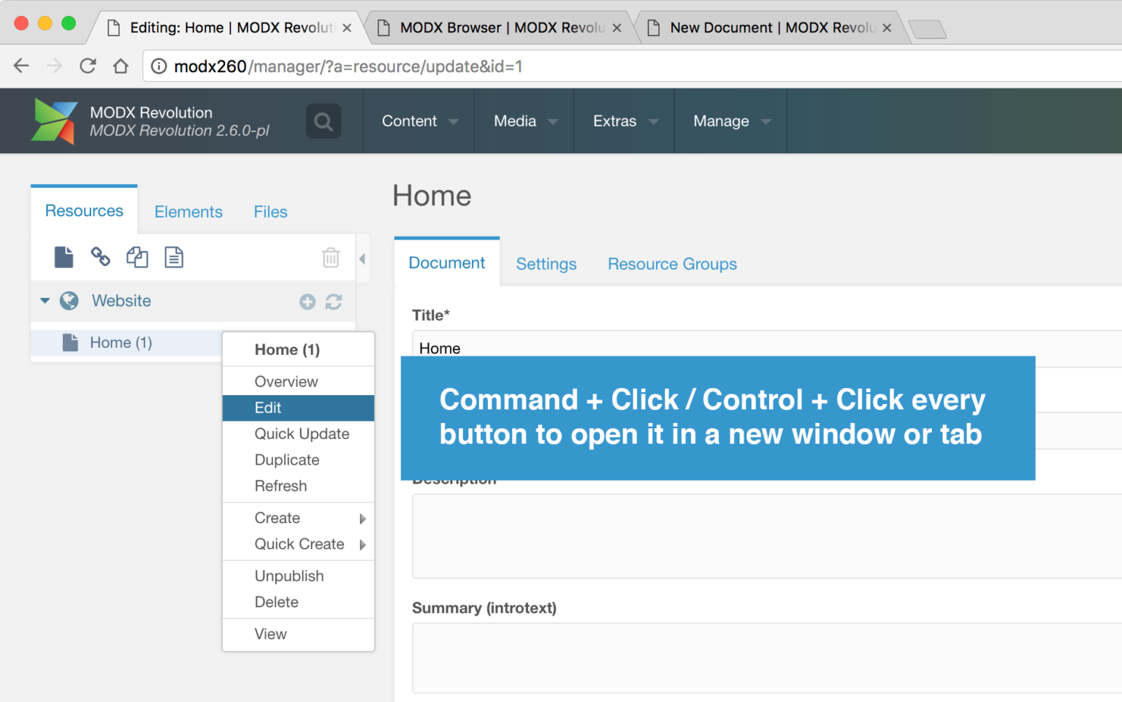
Task: Open the Extras menu dropdown
Action: click(x=625, y=121)
